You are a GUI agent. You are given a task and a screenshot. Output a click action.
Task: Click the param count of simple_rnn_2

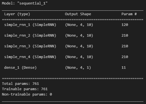125,36
